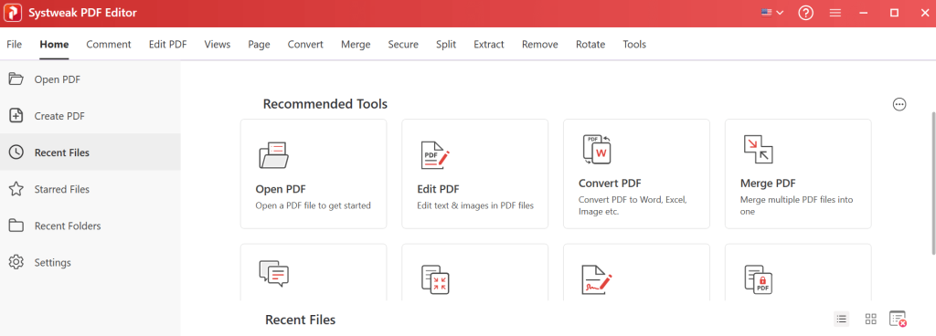Open the Secure tab
This screenshot has height=336, width=936.
(403, 44)
